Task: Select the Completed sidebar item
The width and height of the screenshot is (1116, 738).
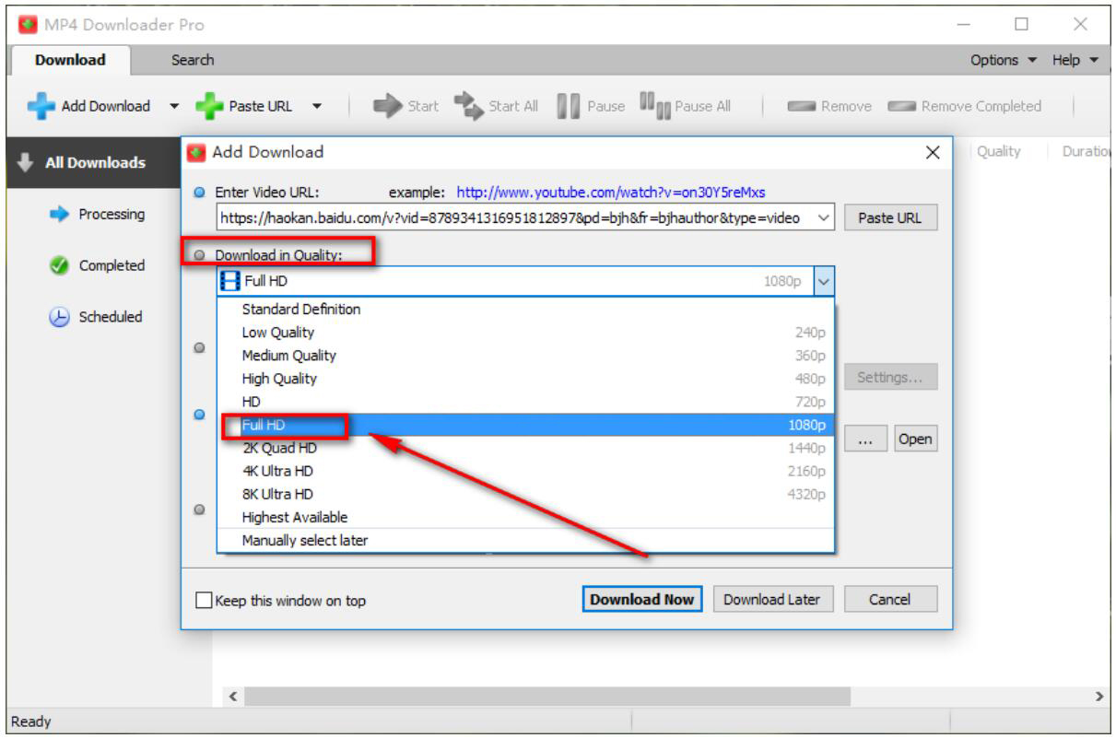Action: 112,265
